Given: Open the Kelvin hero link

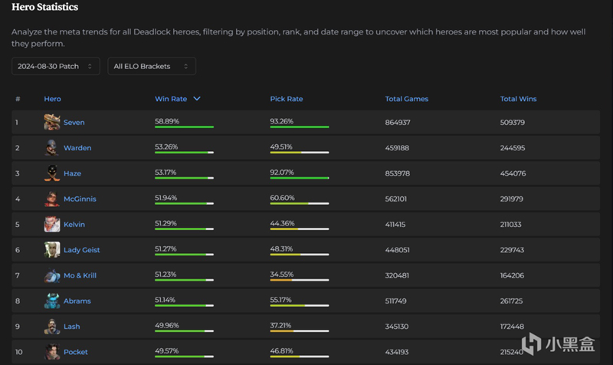Looking at the screenshot, I should (74, 224).
